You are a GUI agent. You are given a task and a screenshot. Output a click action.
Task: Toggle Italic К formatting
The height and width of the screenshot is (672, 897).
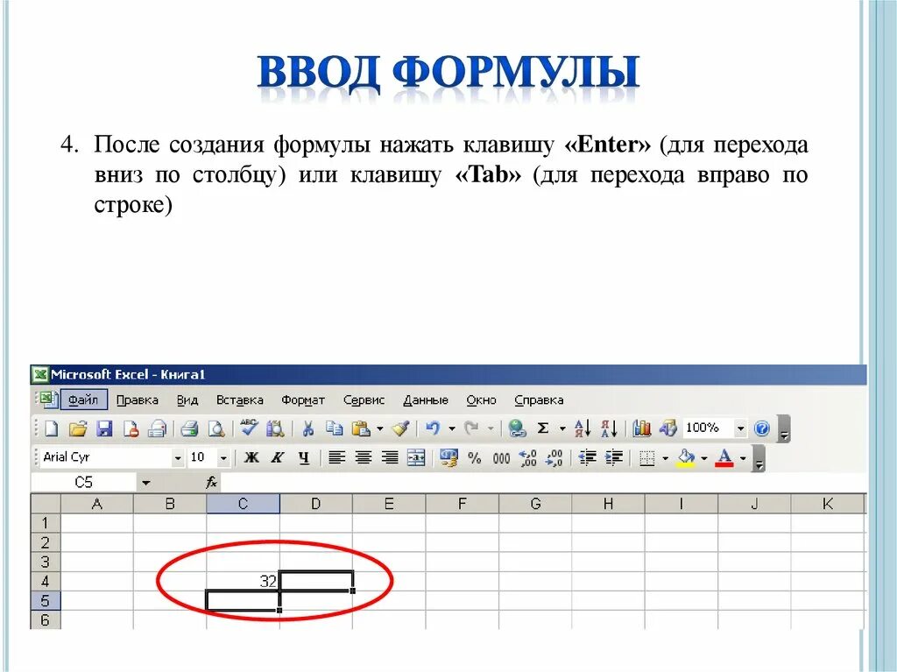[x=278, y=458]
